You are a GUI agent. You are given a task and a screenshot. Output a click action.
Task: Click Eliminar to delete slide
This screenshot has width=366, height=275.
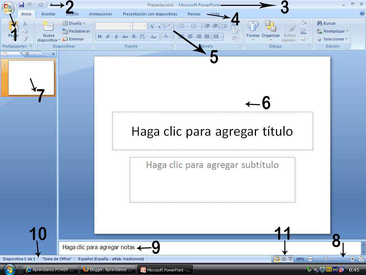pyautogui.click(x=73, y=39)
